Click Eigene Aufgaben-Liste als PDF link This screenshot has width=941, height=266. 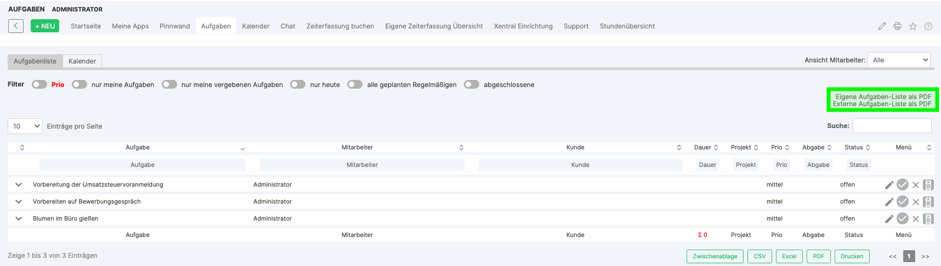tap(883, 96)
